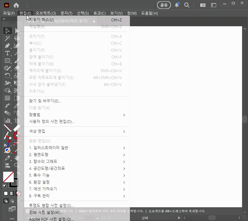Open the 문자(T) menu
The width and height of the screenshot is (248, 221).
(x=67, y=13)
